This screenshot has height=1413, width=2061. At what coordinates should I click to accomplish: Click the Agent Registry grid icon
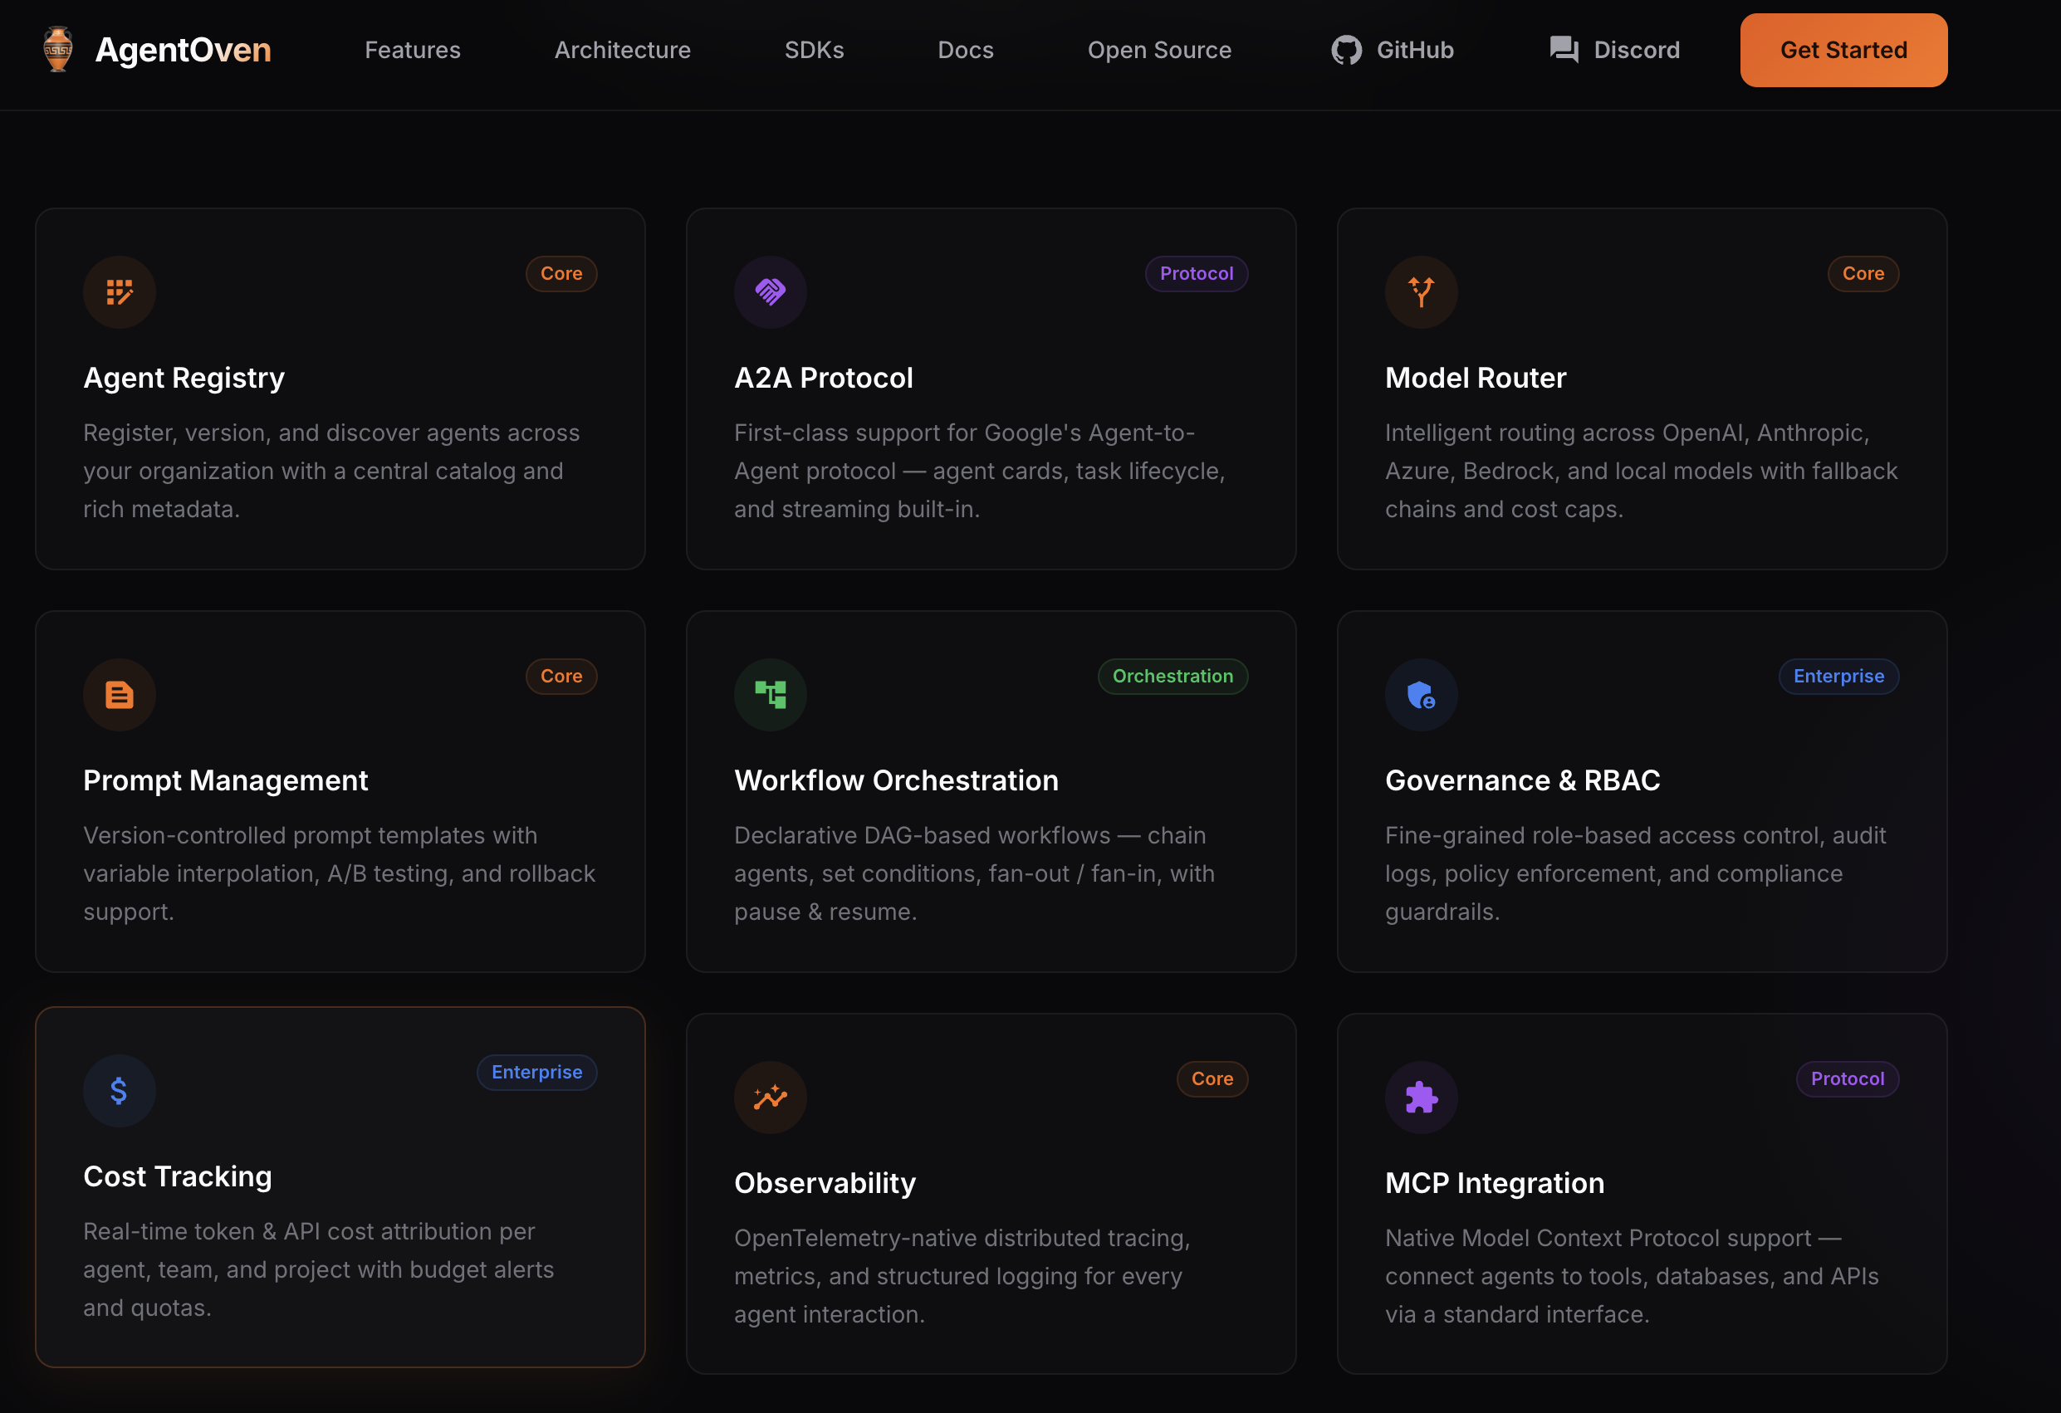coord(120,292)
